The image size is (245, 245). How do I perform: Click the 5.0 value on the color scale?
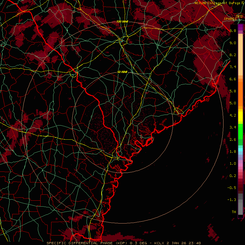click(233, 103)
